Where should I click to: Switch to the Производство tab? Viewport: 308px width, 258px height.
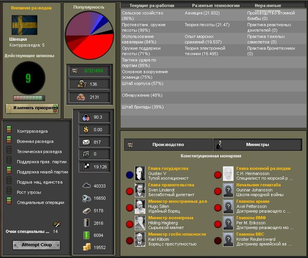168,145
